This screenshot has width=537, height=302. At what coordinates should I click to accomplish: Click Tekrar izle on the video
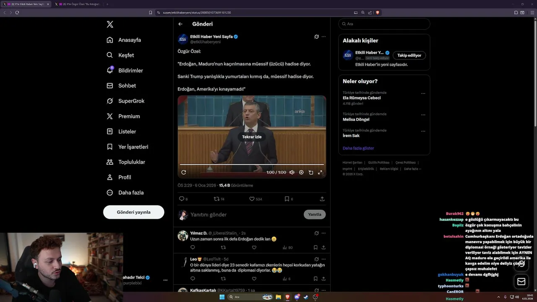tap(252, 137)
